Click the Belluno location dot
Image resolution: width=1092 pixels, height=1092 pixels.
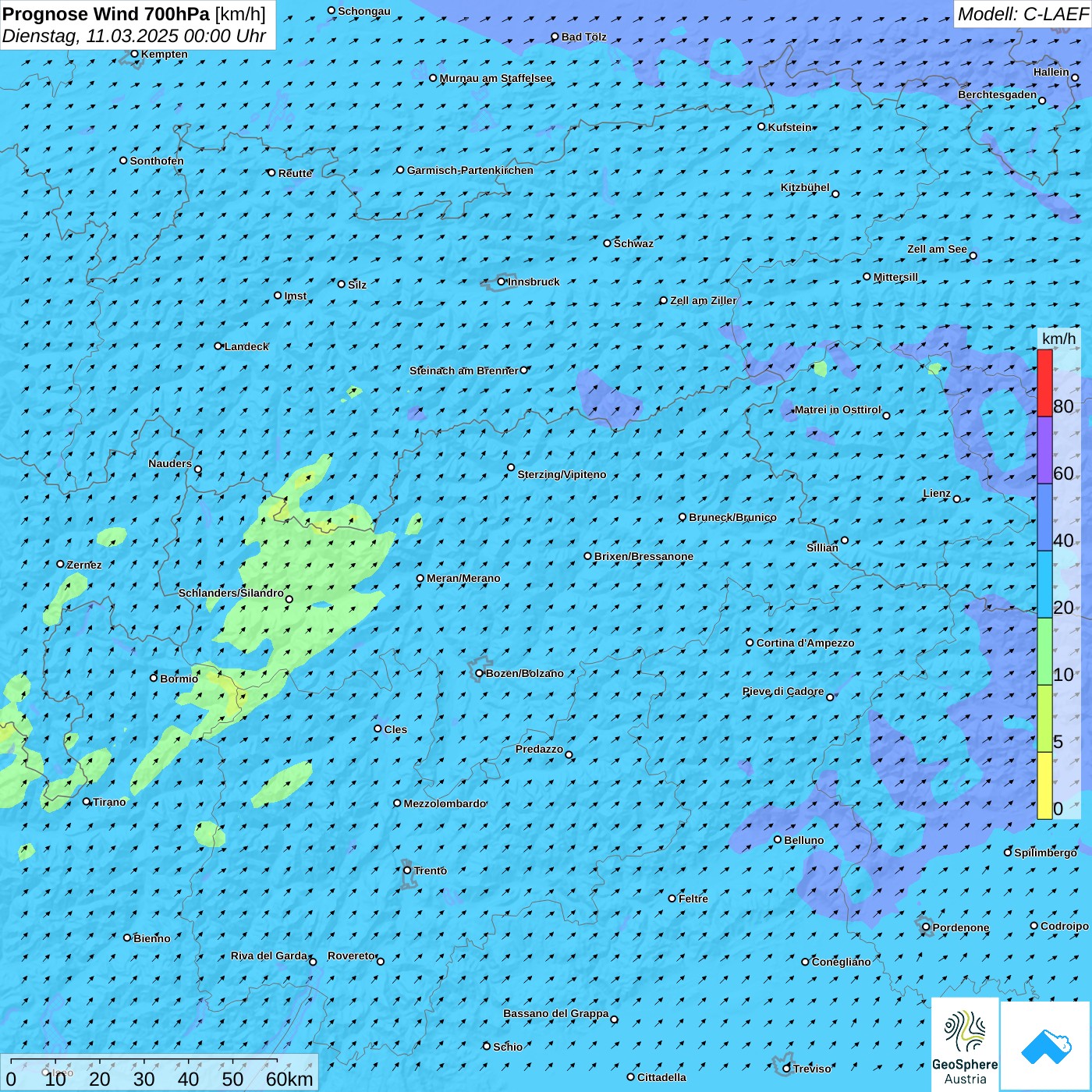(778, 839)
